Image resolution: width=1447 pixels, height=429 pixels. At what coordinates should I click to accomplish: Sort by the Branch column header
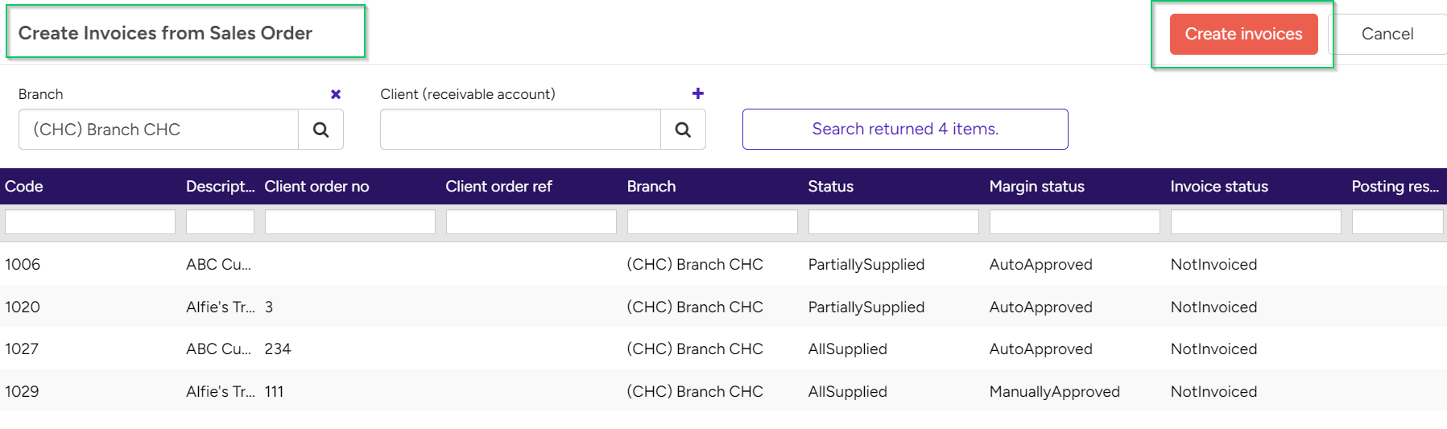pos(651,186)
